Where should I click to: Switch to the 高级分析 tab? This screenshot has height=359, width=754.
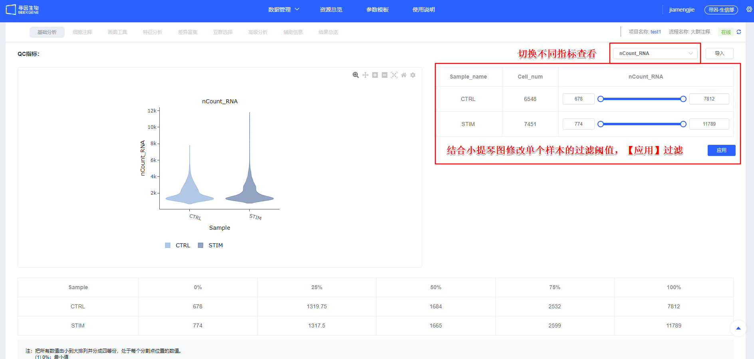[258, 32]
